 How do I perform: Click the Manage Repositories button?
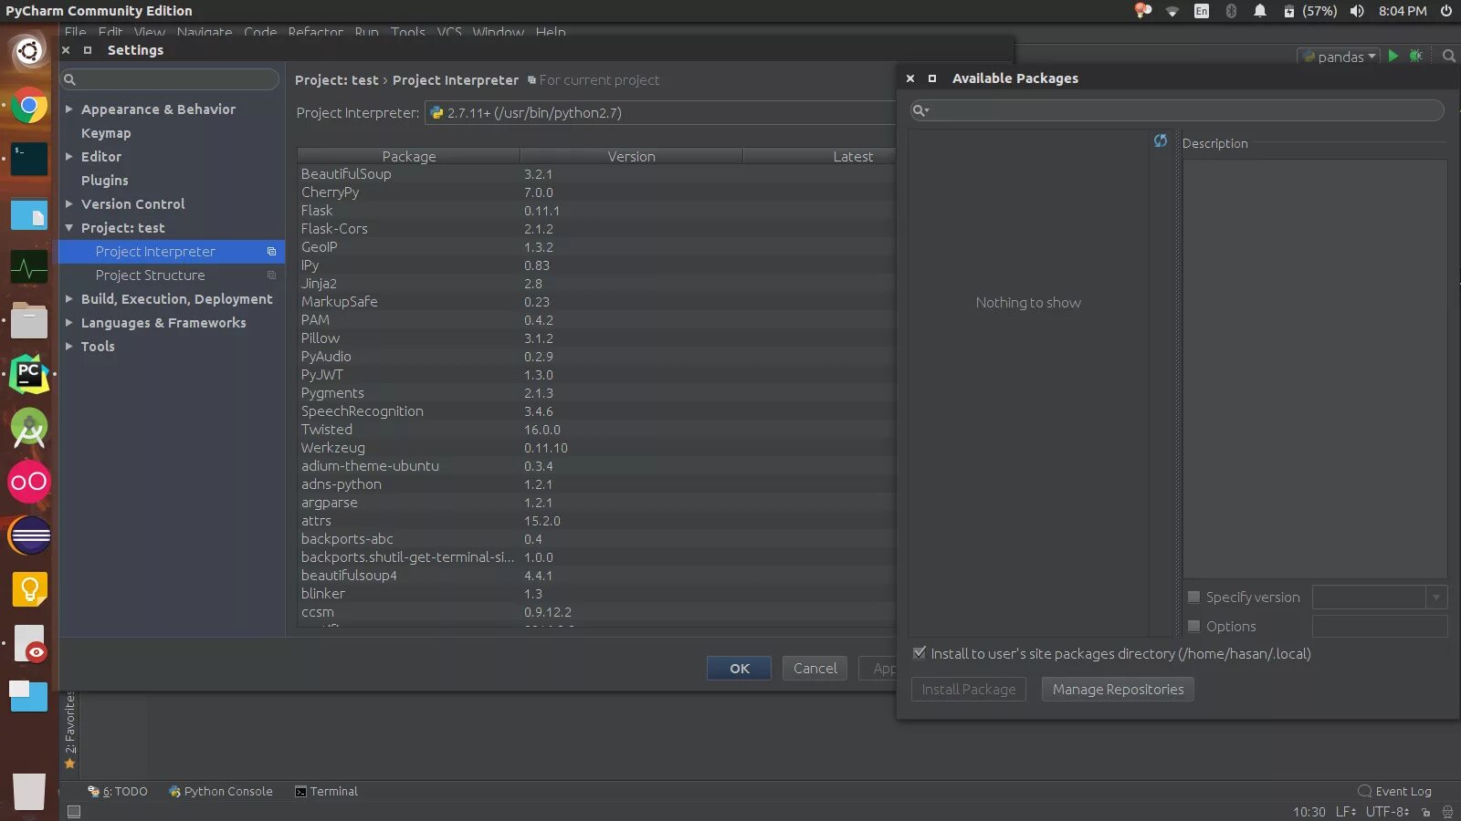coord(1118,690)
